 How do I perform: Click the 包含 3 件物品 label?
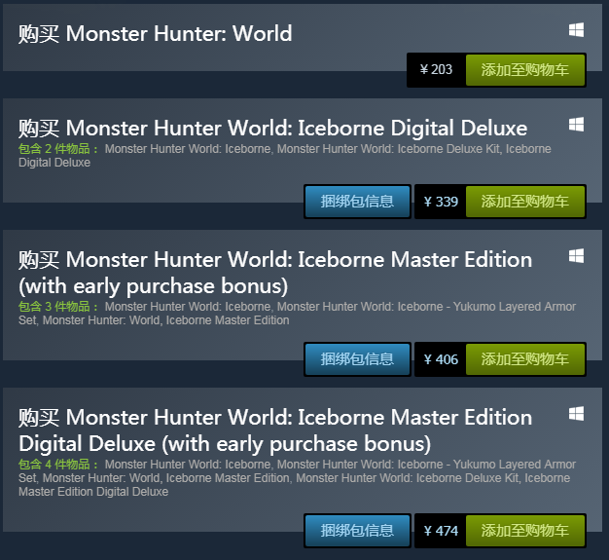(58, 307)
